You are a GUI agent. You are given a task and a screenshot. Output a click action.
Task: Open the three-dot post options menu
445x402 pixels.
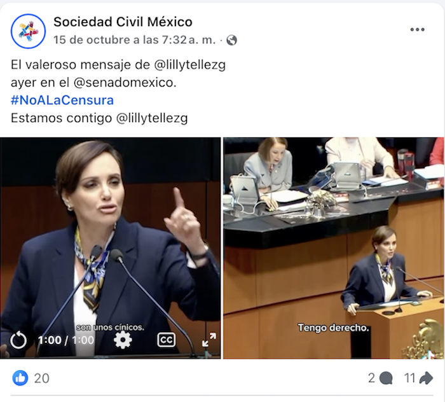pyautogui.click(x=417, y=29)
